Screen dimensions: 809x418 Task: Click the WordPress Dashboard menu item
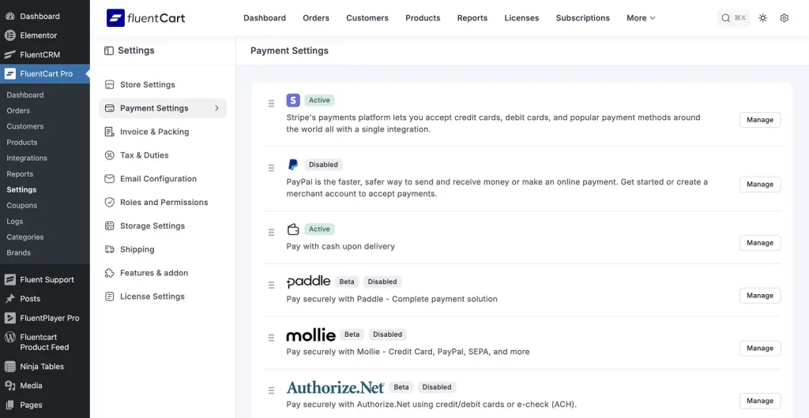(45, 17)
